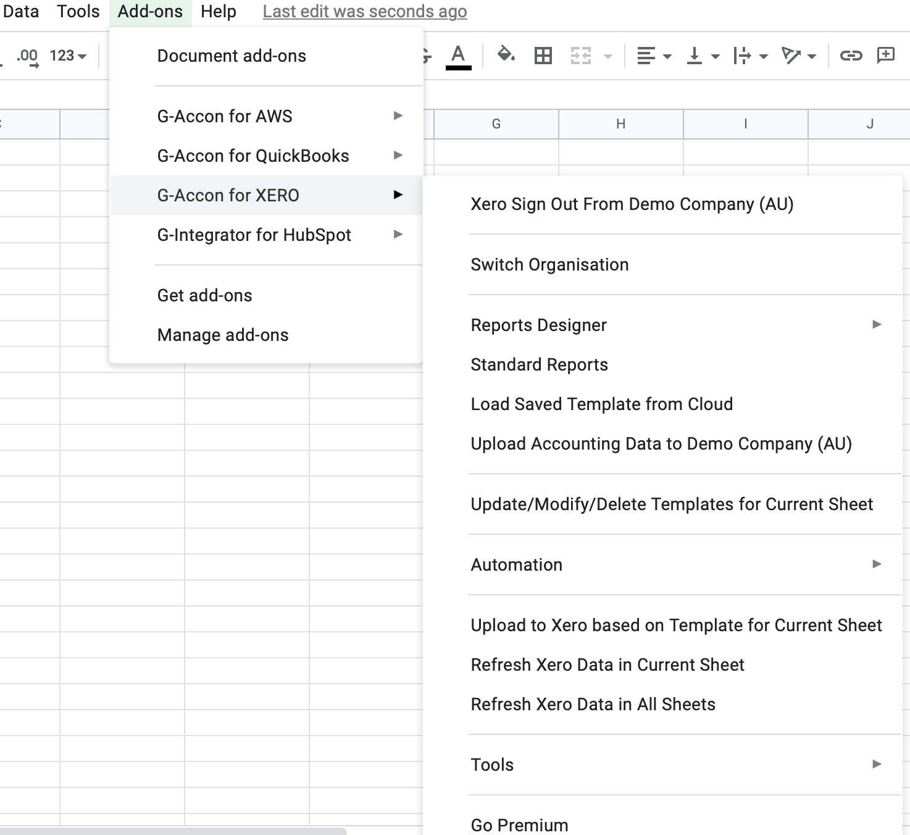Click the text color icon
The image size is (910, 835).
tap(458, 56)
